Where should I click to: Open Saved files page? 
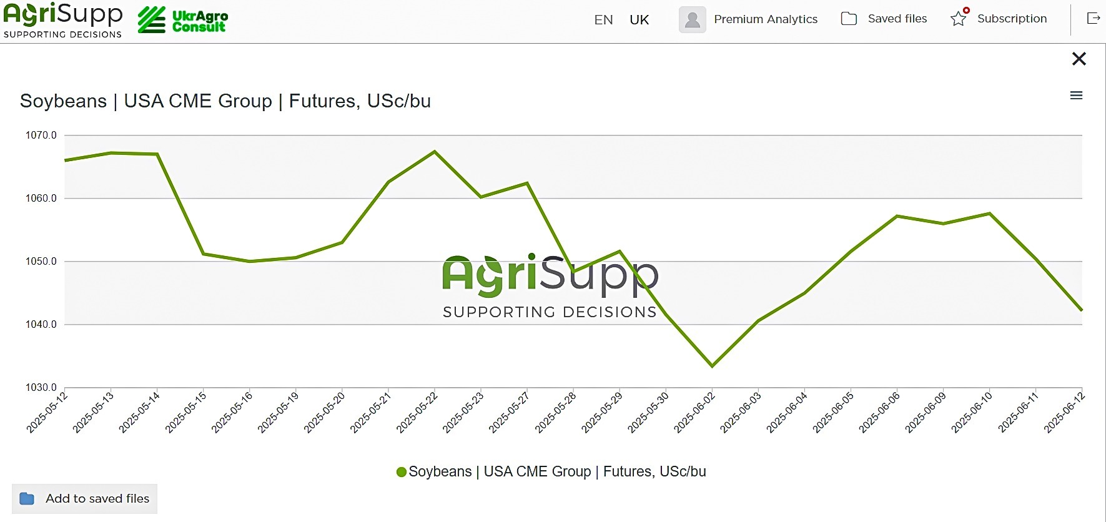coord(897,19)
